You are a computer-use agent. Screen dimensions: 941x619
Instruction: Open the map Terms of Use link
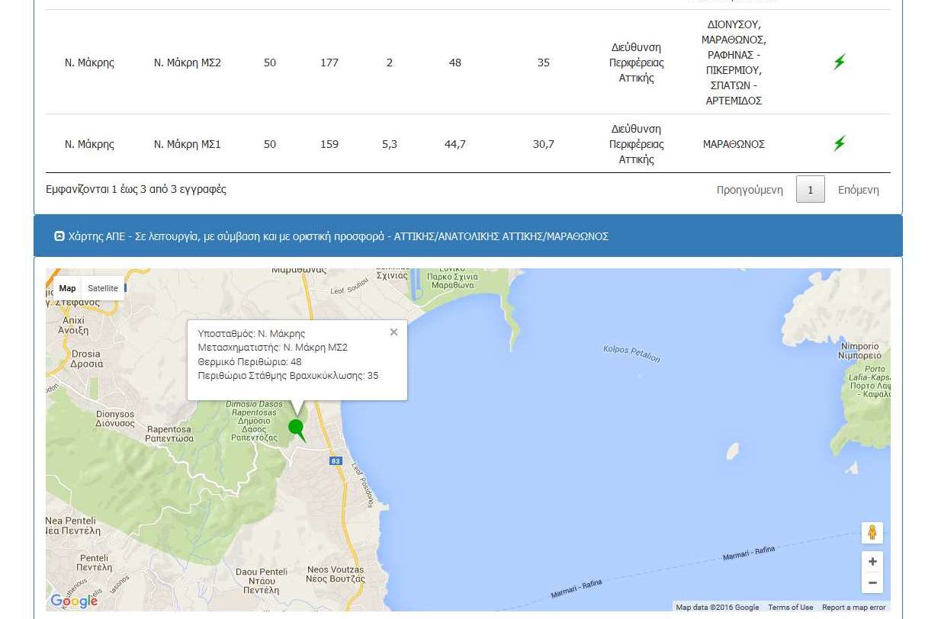pyautogui.click(x=790, y=608)
